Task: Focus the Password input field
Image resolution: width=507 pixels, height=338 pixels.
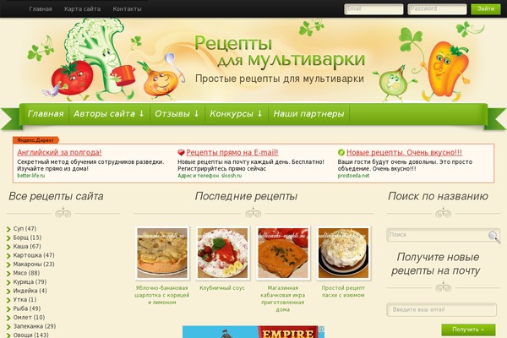Action: pos(437,9)
